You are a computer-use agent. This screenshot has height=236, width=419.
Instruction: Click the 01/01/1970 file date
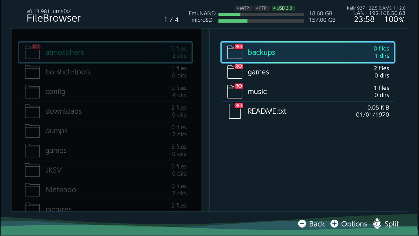[x=373, y=115]
